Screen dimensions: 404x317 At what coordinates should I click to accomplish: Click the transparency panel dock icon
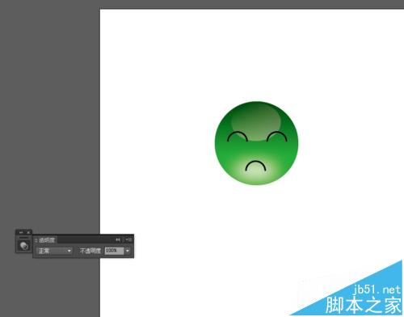(24, 246)
